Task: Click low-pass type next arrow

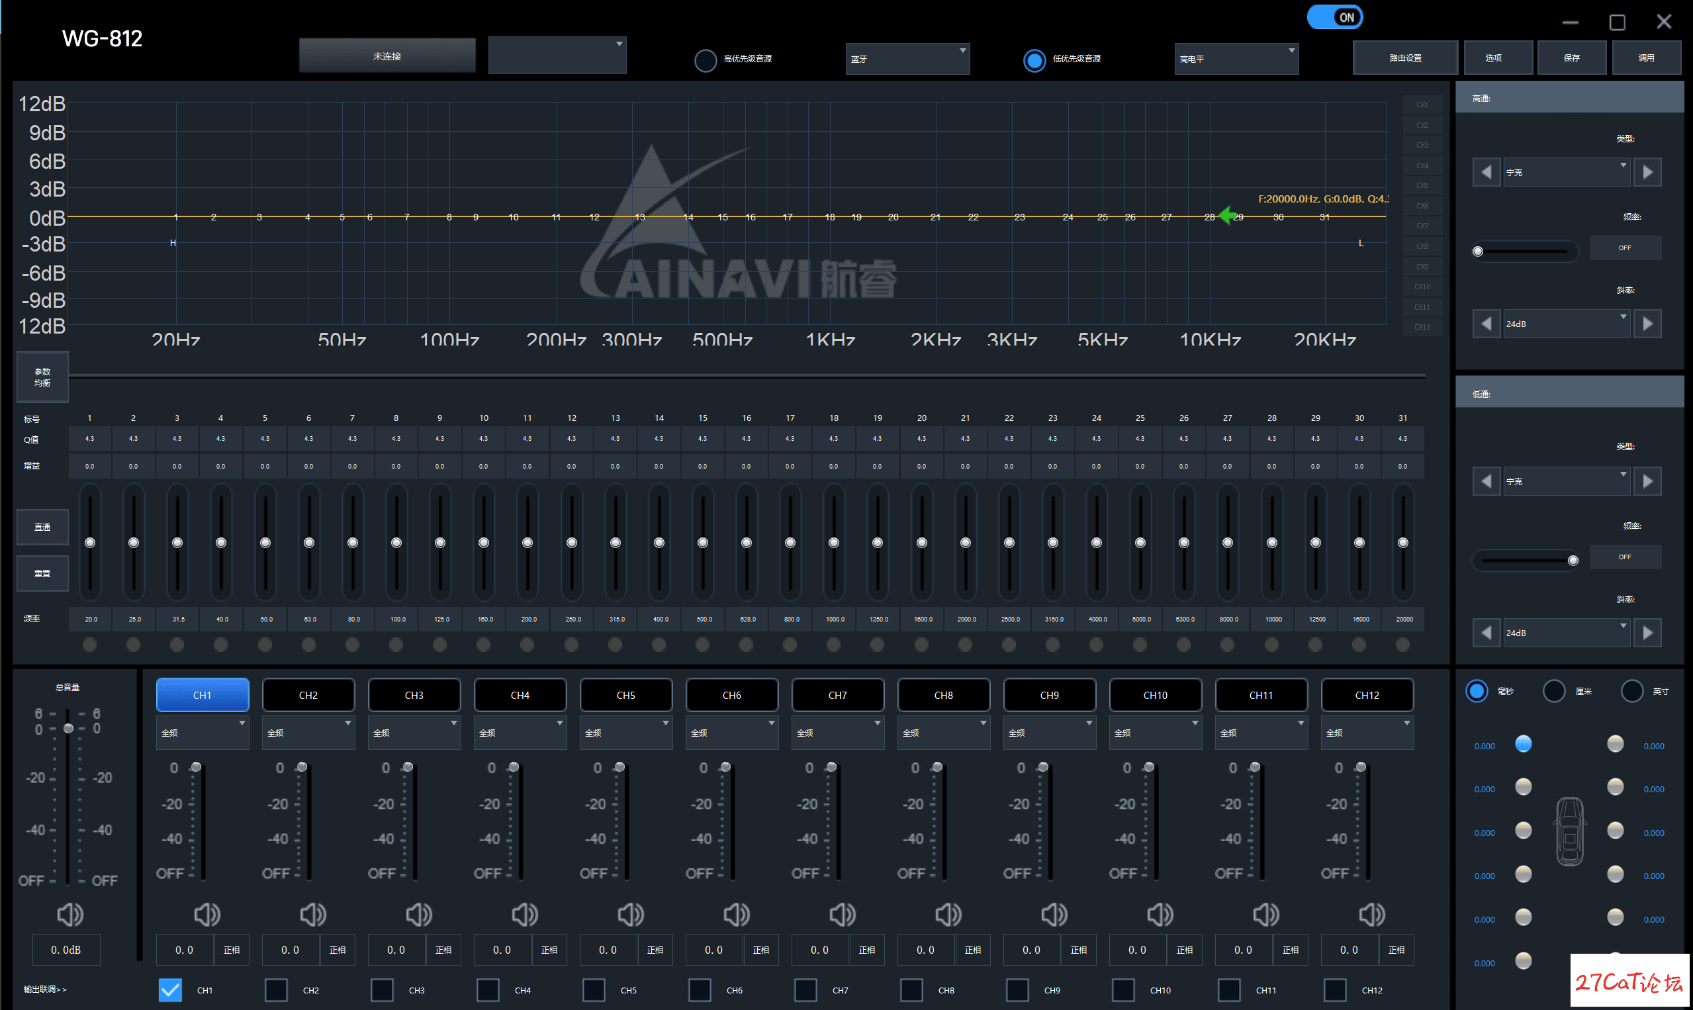Action: (x=1647, y=481)
